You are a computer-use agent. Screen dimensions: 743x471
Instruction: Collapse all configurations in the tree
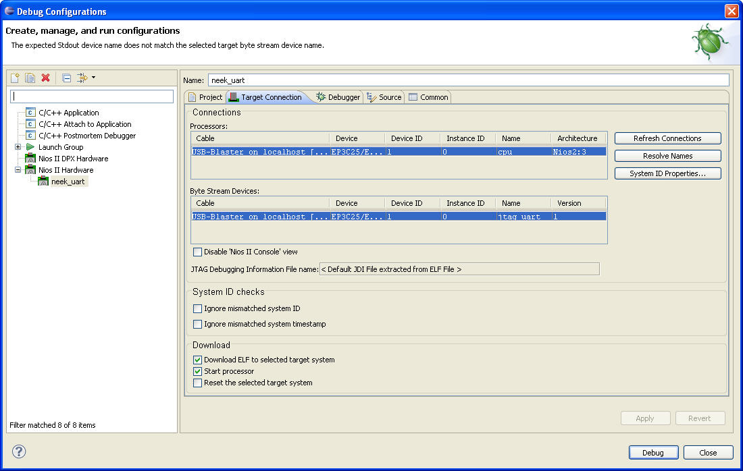[67, 78]
